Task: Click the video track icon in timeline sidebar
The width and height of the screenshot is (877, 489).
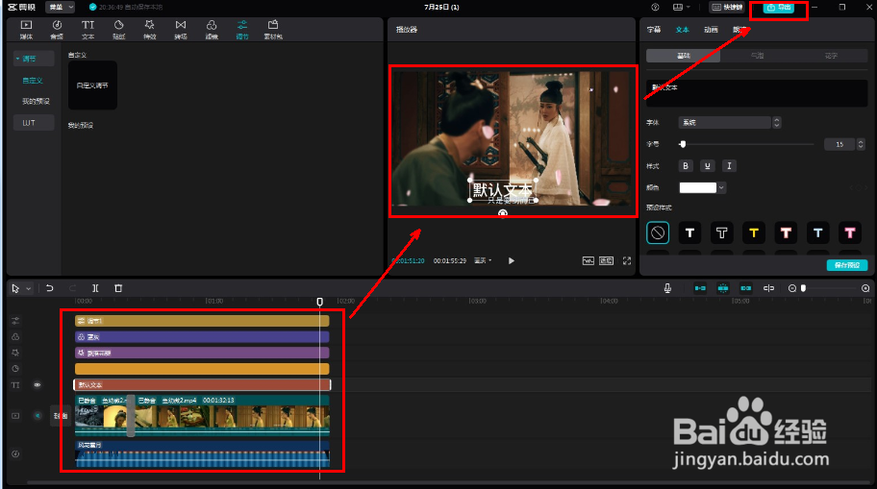Action: click(15, 416)
